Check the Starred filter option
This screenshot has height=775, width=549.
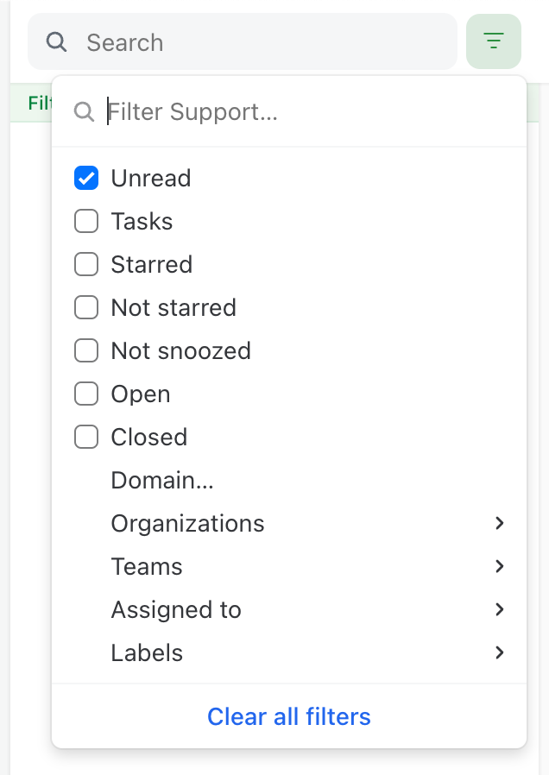tap(85, 264)
